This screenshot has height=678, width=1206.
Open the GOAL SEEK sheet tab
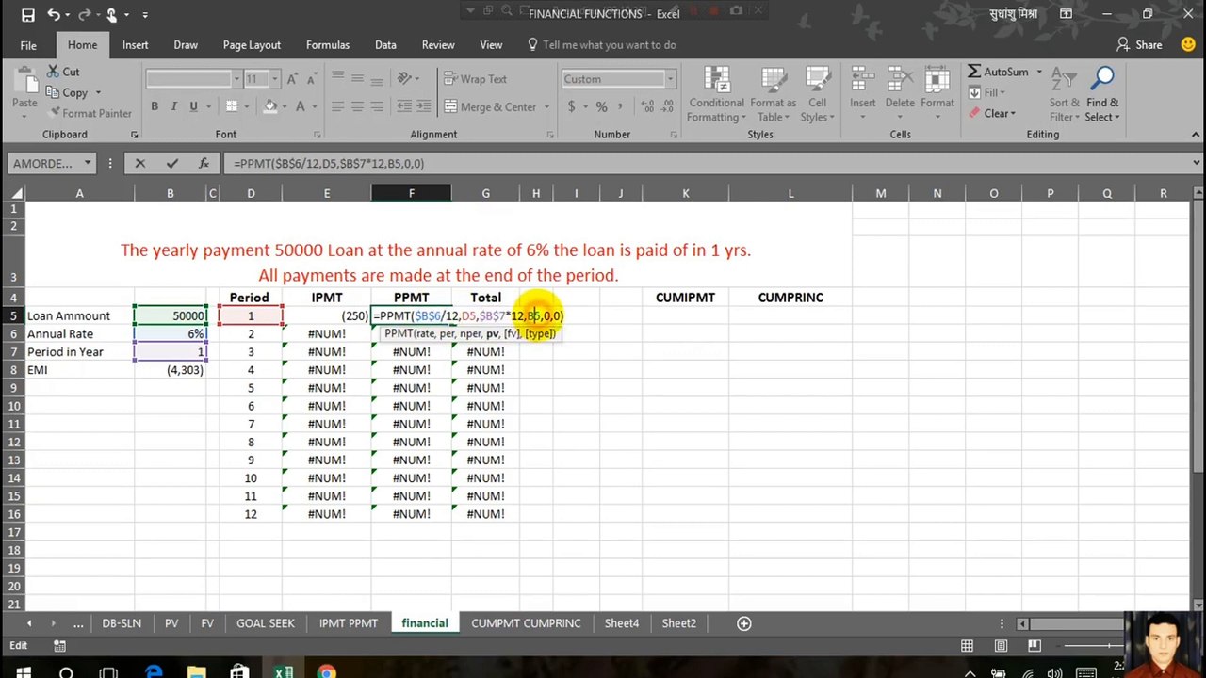(265, 622)
